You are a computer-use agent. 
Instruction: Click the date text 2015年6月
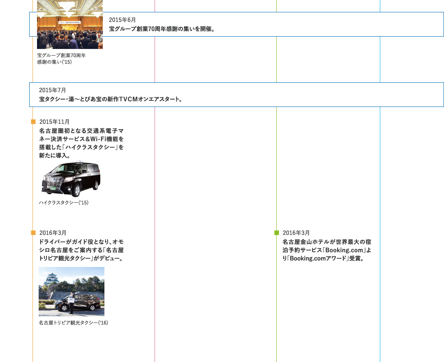(123, 20)
